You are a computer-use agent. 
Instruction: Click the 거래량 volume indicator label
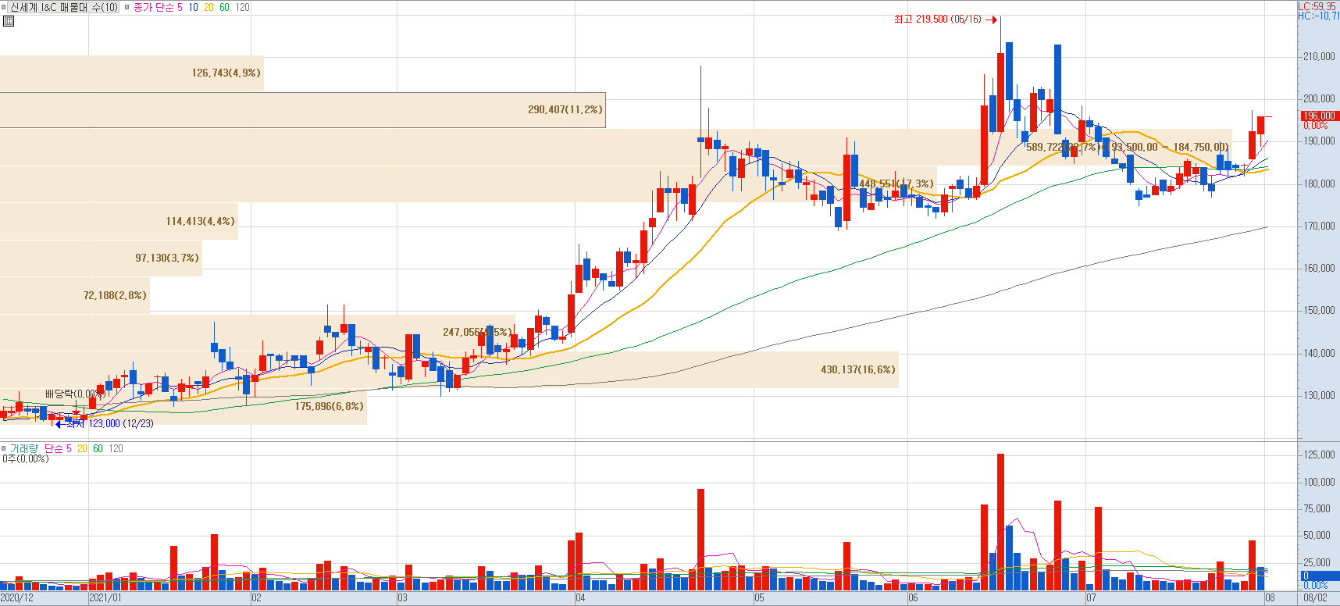point(23,448)
